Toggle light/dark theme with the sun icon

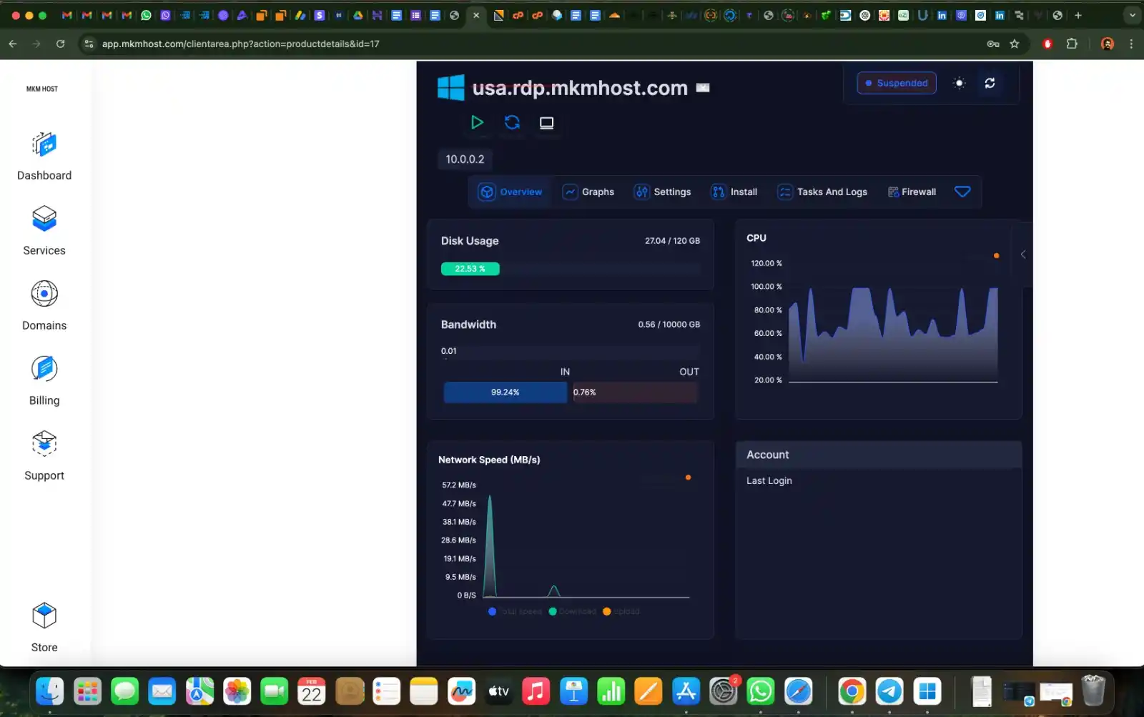click(x=960, y=83)
